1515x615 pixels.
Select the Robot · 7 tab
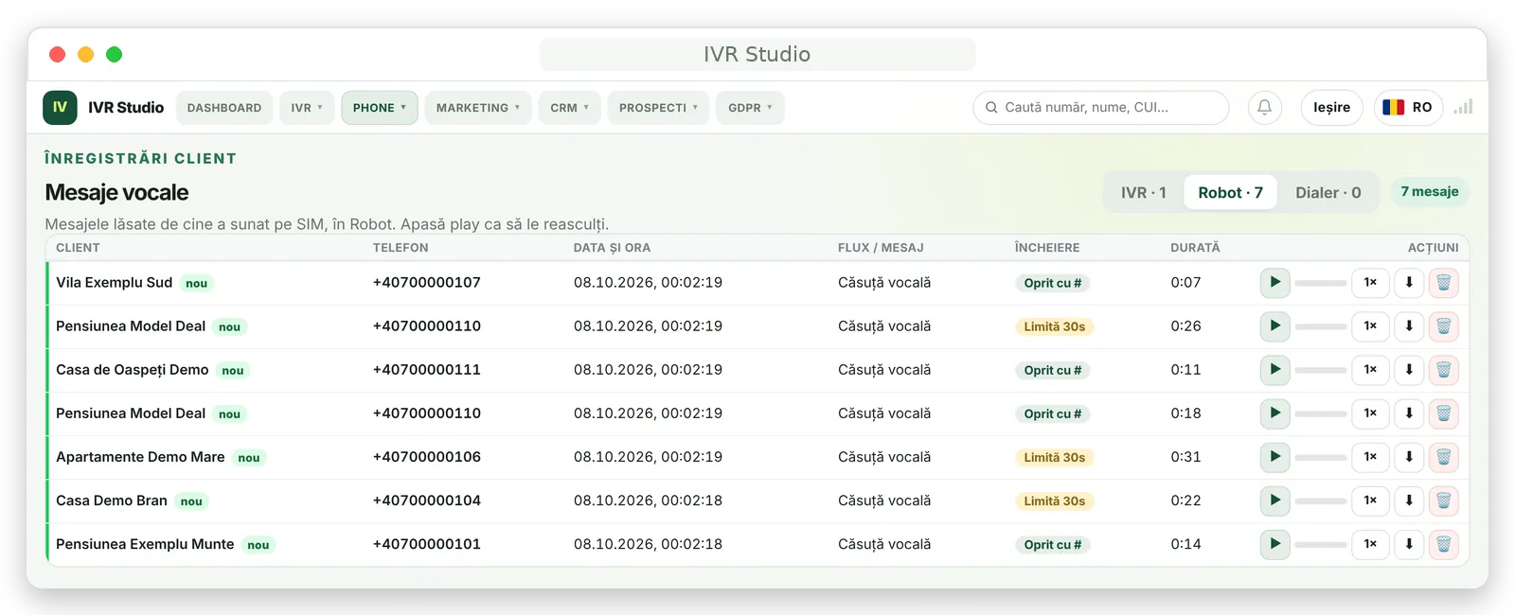[x=1230, y=193]
